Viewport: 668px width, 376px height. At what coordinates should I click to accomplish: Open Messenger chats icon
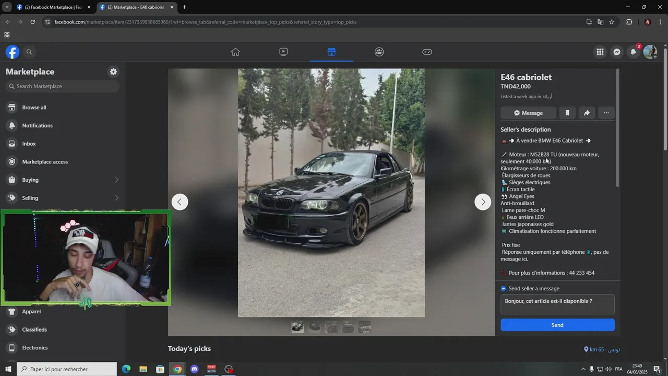click(x=617, y=52)
